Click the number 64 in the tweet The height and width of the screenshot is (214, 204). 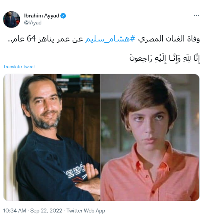31,39
